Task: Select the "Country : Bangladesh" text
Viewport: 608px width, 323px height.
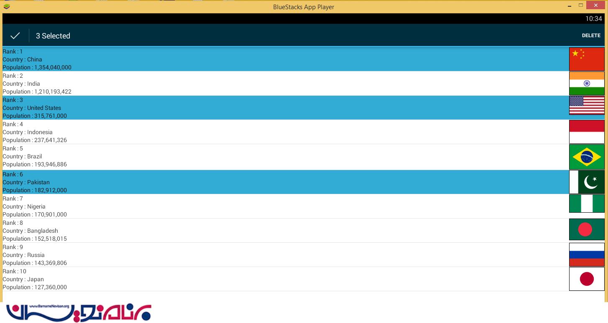Action: (30, 231)
